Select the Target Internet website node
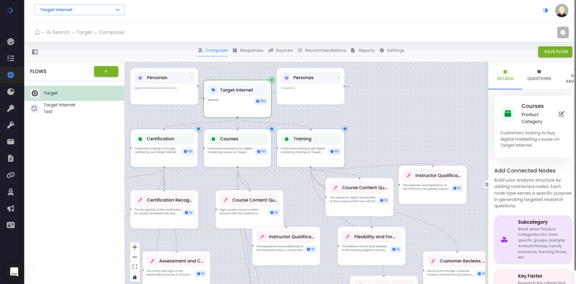This screenshot has width=576, height=284. click(237, 99)
